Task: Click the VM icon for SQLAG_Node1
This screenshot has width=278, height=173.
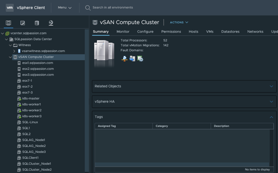Action: 19,140
